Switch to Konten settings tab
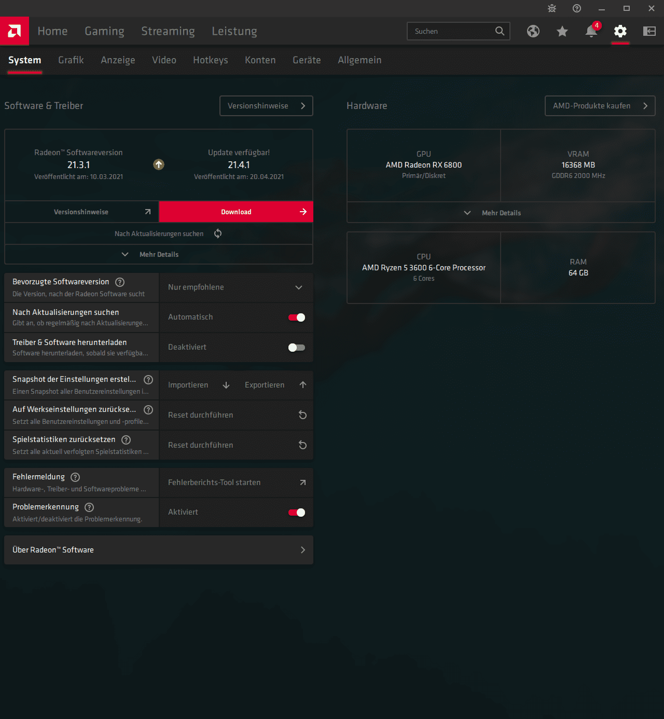Image resolution: width=664 pixels, height=719 pixels. [260, 60]
